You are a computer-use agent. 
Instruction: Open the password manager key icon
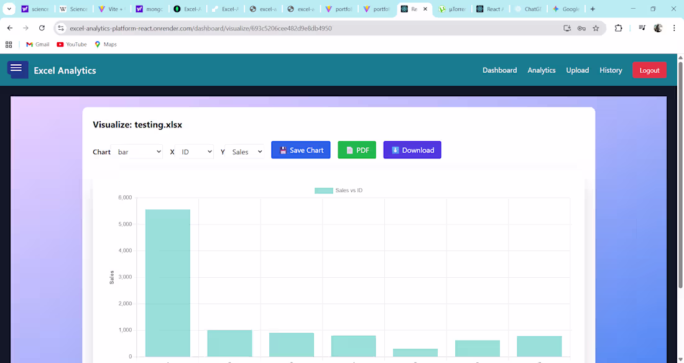581,28
